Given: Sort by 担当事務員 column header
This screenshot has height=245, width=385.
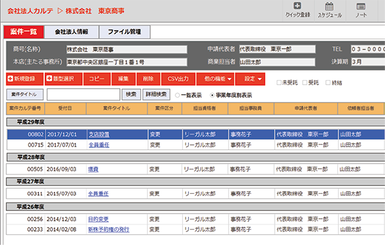Looking at the screenshot, I should [x=251, y=108].
